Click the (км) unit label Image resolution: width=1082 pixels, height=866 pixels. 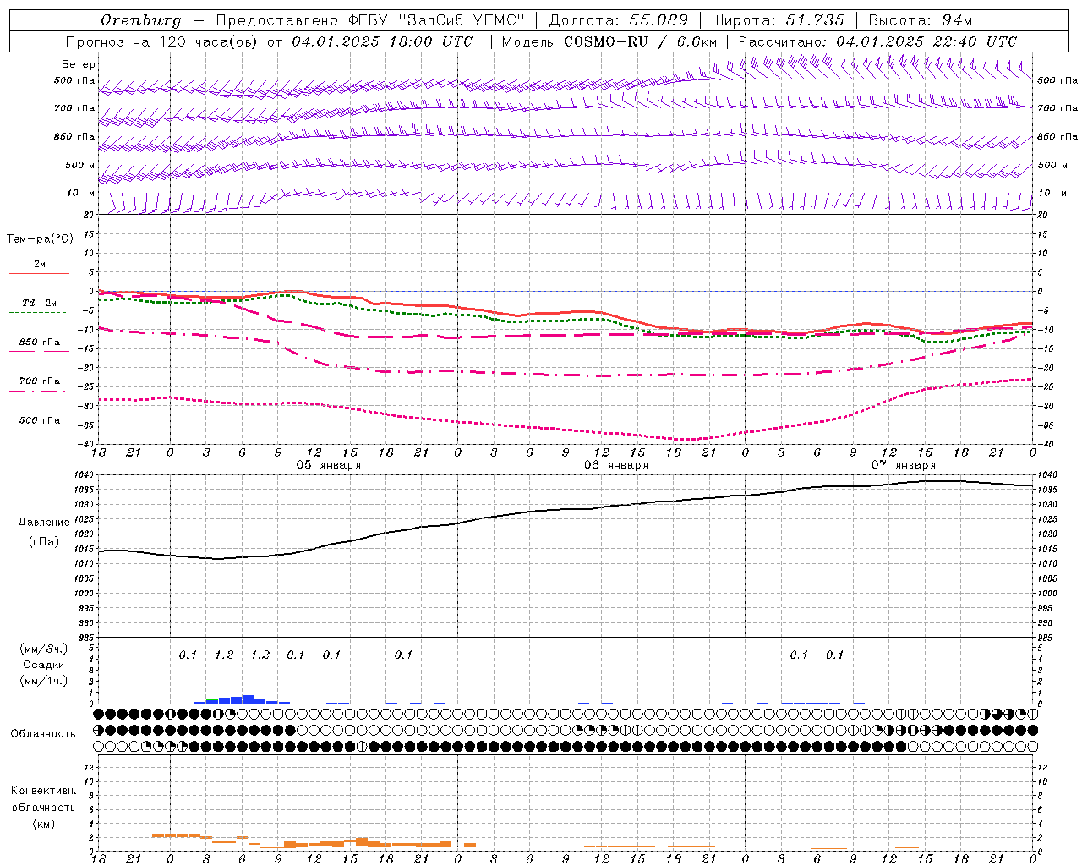coord(44,824)
